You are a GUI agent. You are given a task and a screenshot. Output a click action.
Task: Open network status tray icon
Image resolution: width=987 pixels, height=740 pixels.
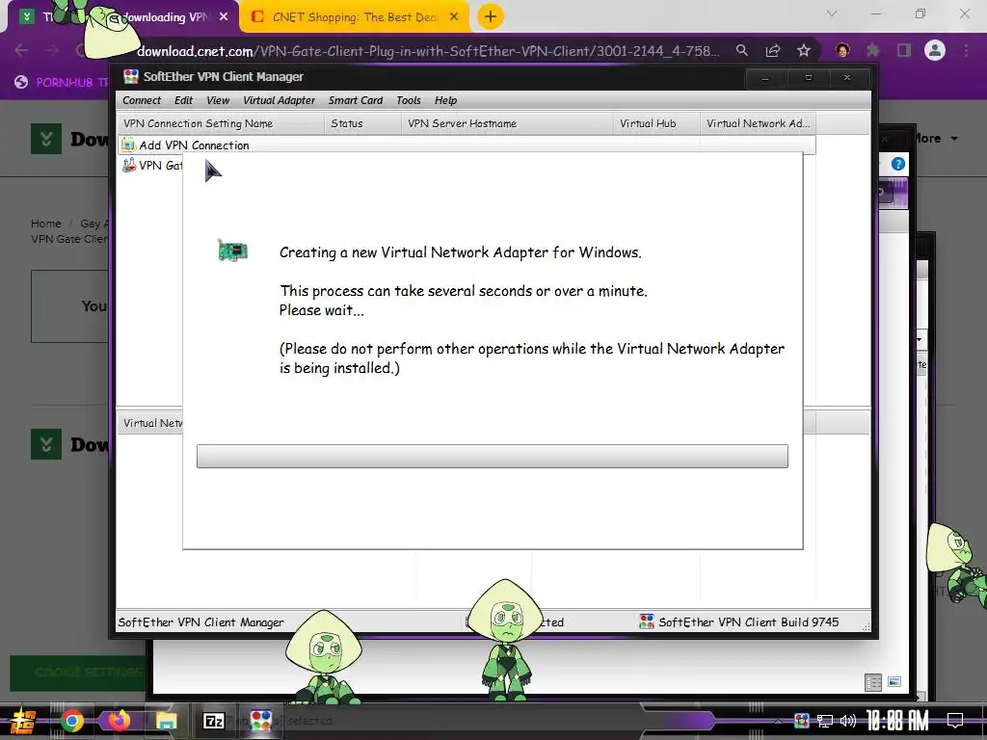[x=825, y=721]
